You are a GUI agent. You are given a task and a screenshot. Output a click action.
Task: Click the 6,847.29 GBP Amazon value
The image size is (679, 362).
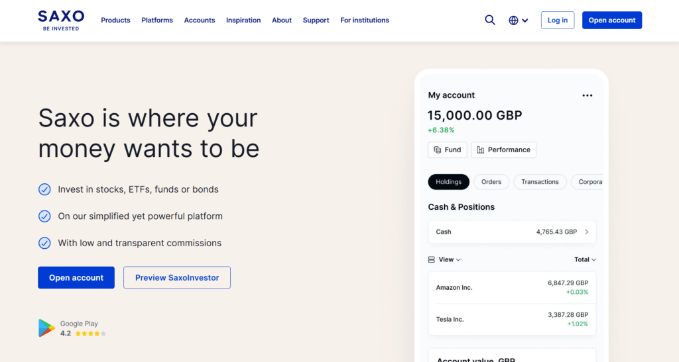pyautogui.click(x=568, y=283)
